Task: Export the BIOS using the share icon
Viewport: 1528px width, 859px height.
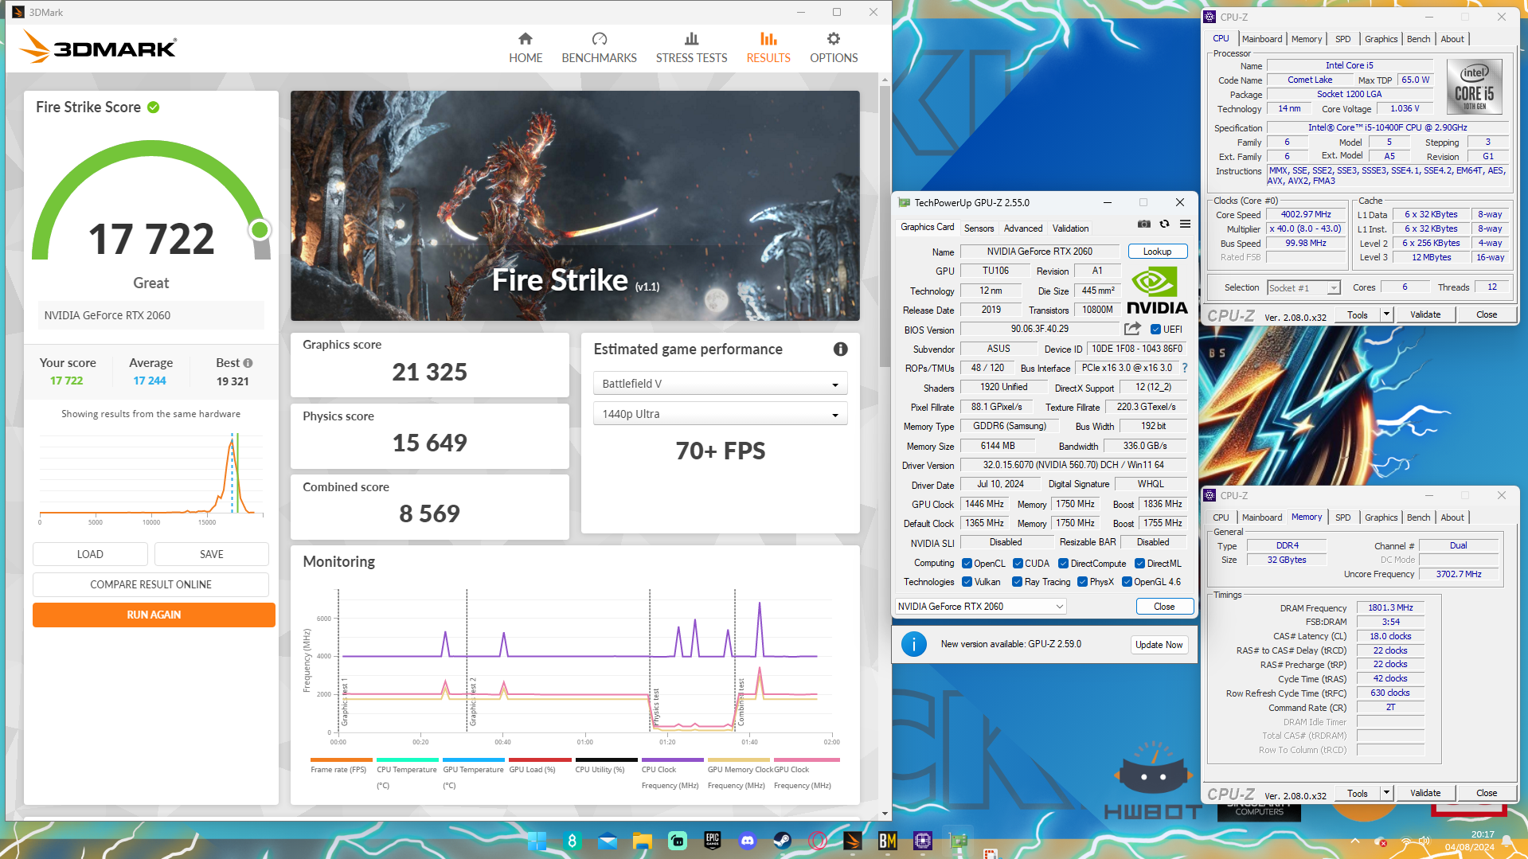Action: coord(1132,329)
